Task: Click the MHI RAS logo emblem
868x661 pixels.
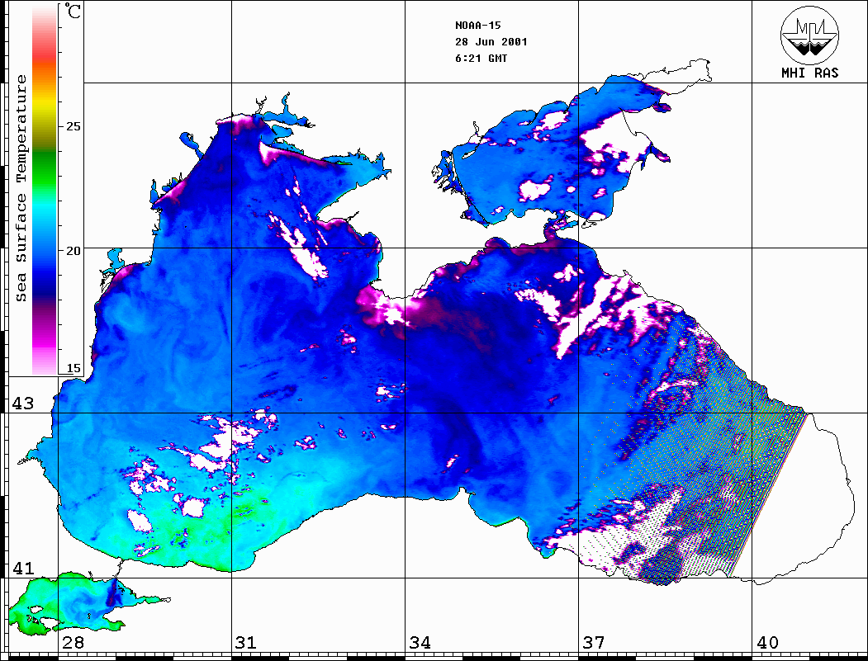Action: tap(809, 35)
